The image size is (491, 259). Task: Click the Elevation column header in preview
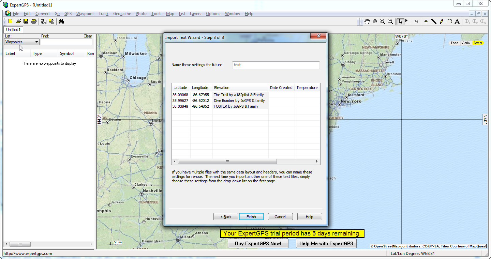[240, 88]
